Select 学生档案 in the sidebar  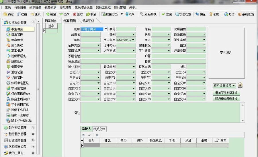[x=20, y=29]
